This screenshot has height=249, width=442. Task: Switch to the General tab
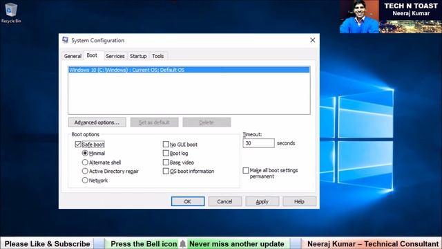(x=73, y=56)
